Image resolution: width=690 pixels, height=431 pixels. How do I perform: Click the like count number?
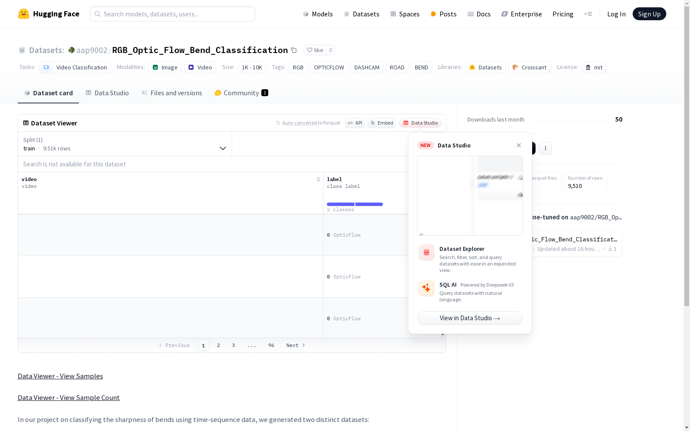[x=331, y=50]
